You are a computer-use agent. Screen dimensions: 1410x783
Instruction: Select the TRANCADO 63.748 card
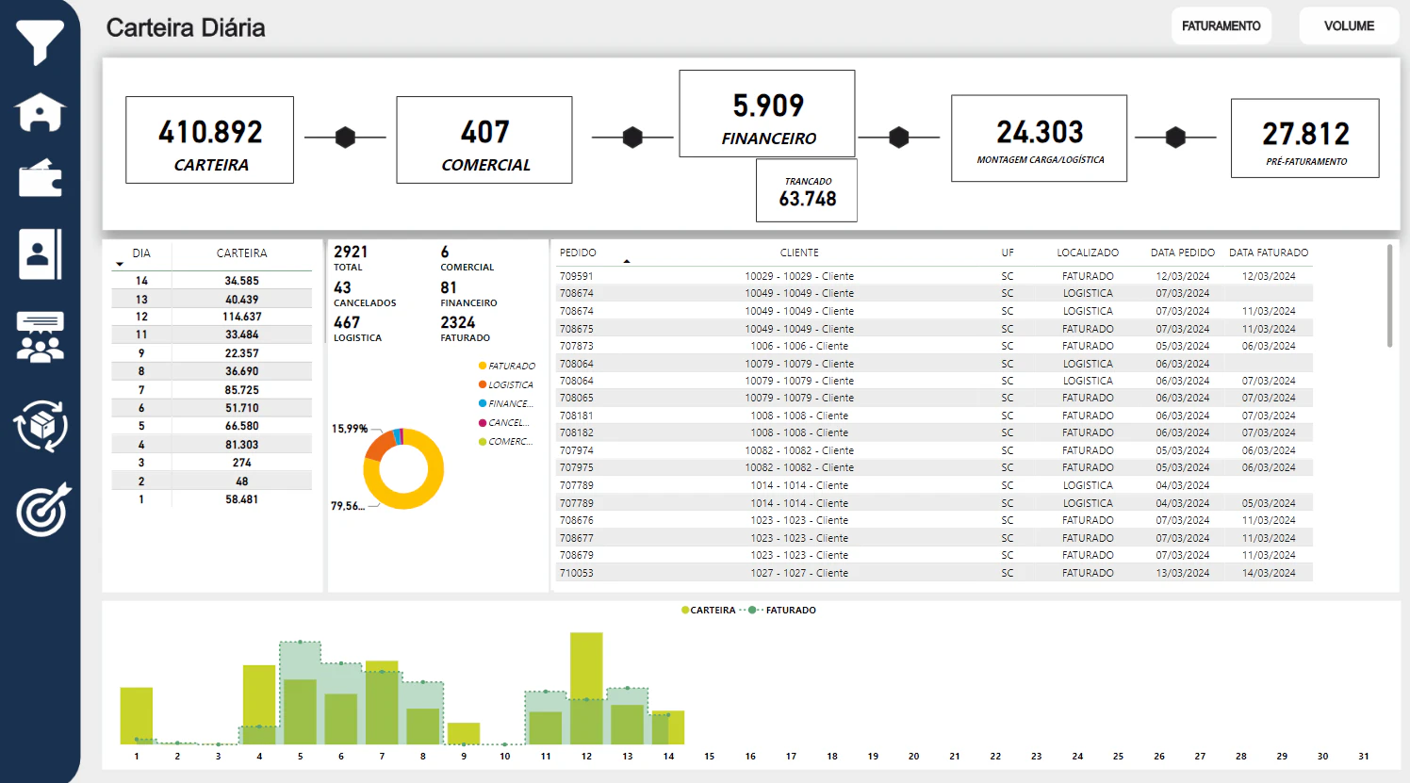807,190
